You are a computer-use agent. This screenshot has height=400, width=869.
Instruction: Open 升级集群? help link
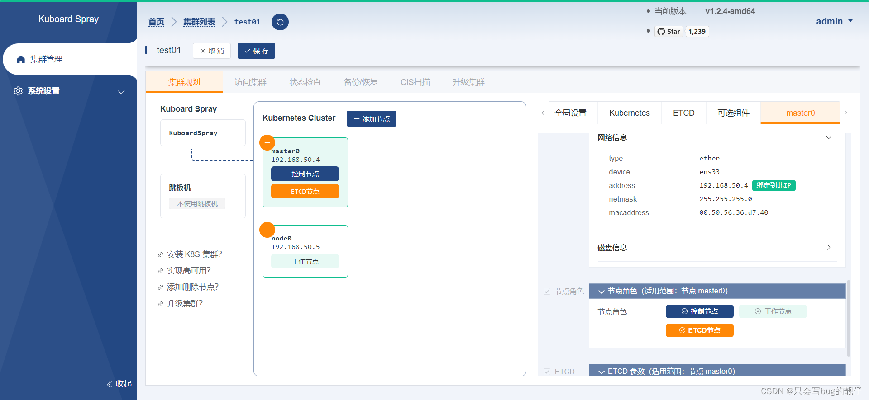point(185,304)
